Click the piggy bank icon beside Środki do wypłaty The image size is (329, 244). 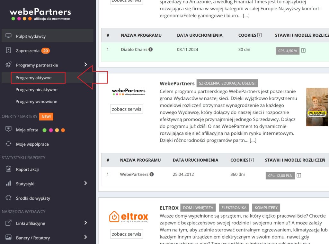(x=8, y=198)
